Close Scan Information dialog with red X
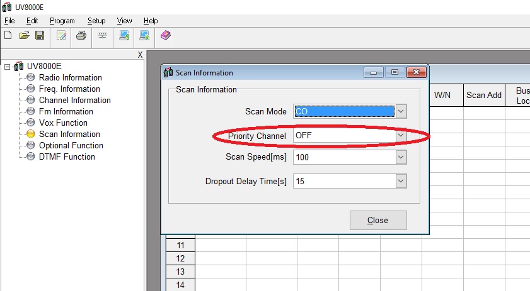530x291 pixels. [417, 72]
